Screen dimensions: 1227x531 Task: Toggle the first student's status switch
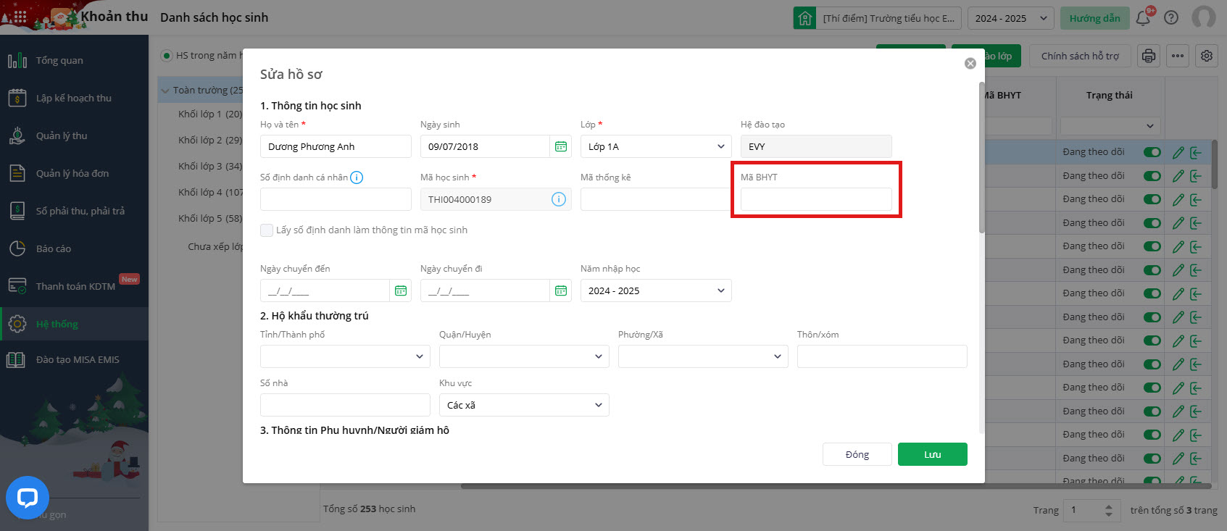coord(1152,152)
